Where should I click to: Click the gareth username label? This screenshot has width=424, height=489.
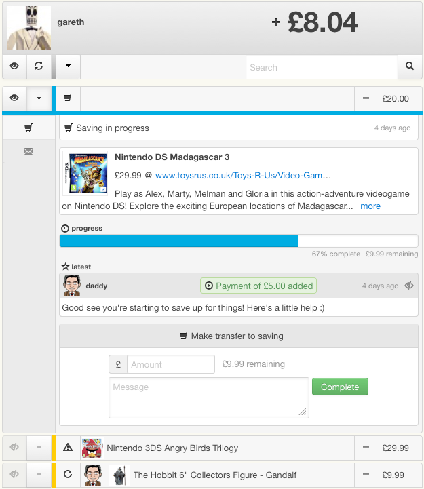[x=71, y=22]
